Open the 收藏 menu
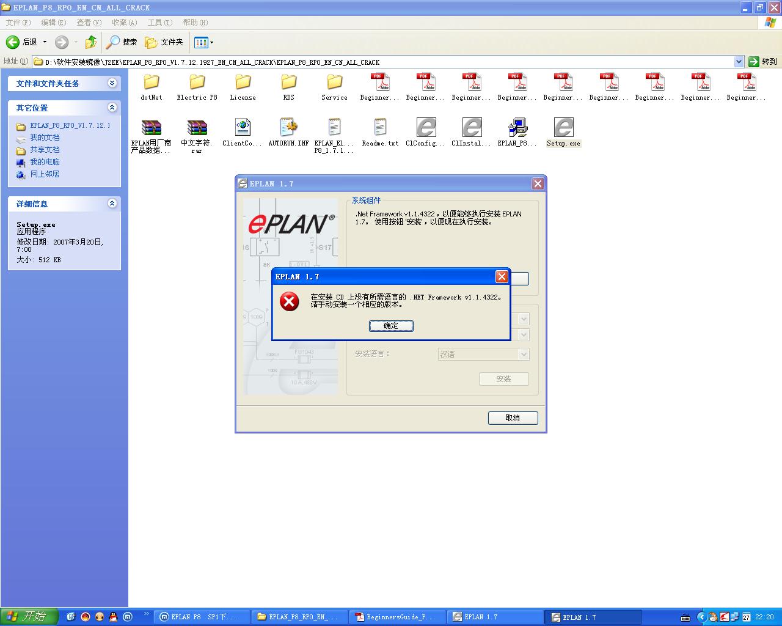782x626 pixels. [124, 23]
